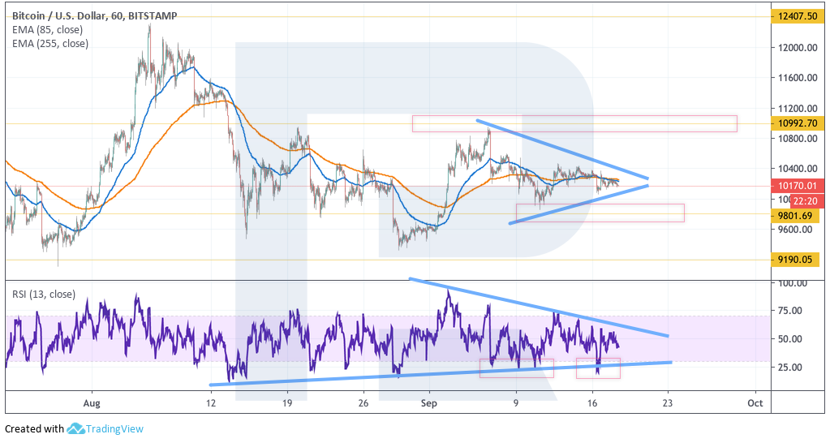Click the TradingView cloud logo icon
830x443 pixels.
pyautogui.click(x=76, y=428)
